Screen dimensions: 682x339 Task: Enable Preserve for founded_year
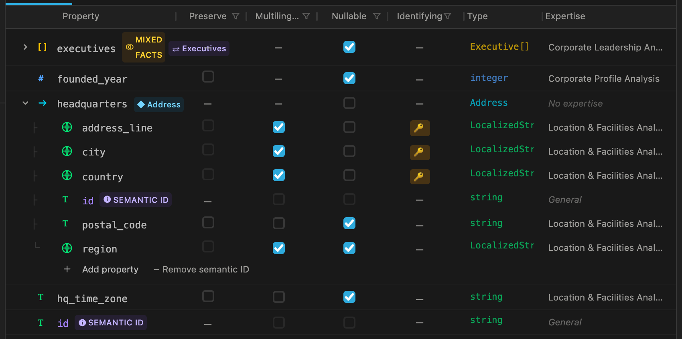(x=208, y=77)
